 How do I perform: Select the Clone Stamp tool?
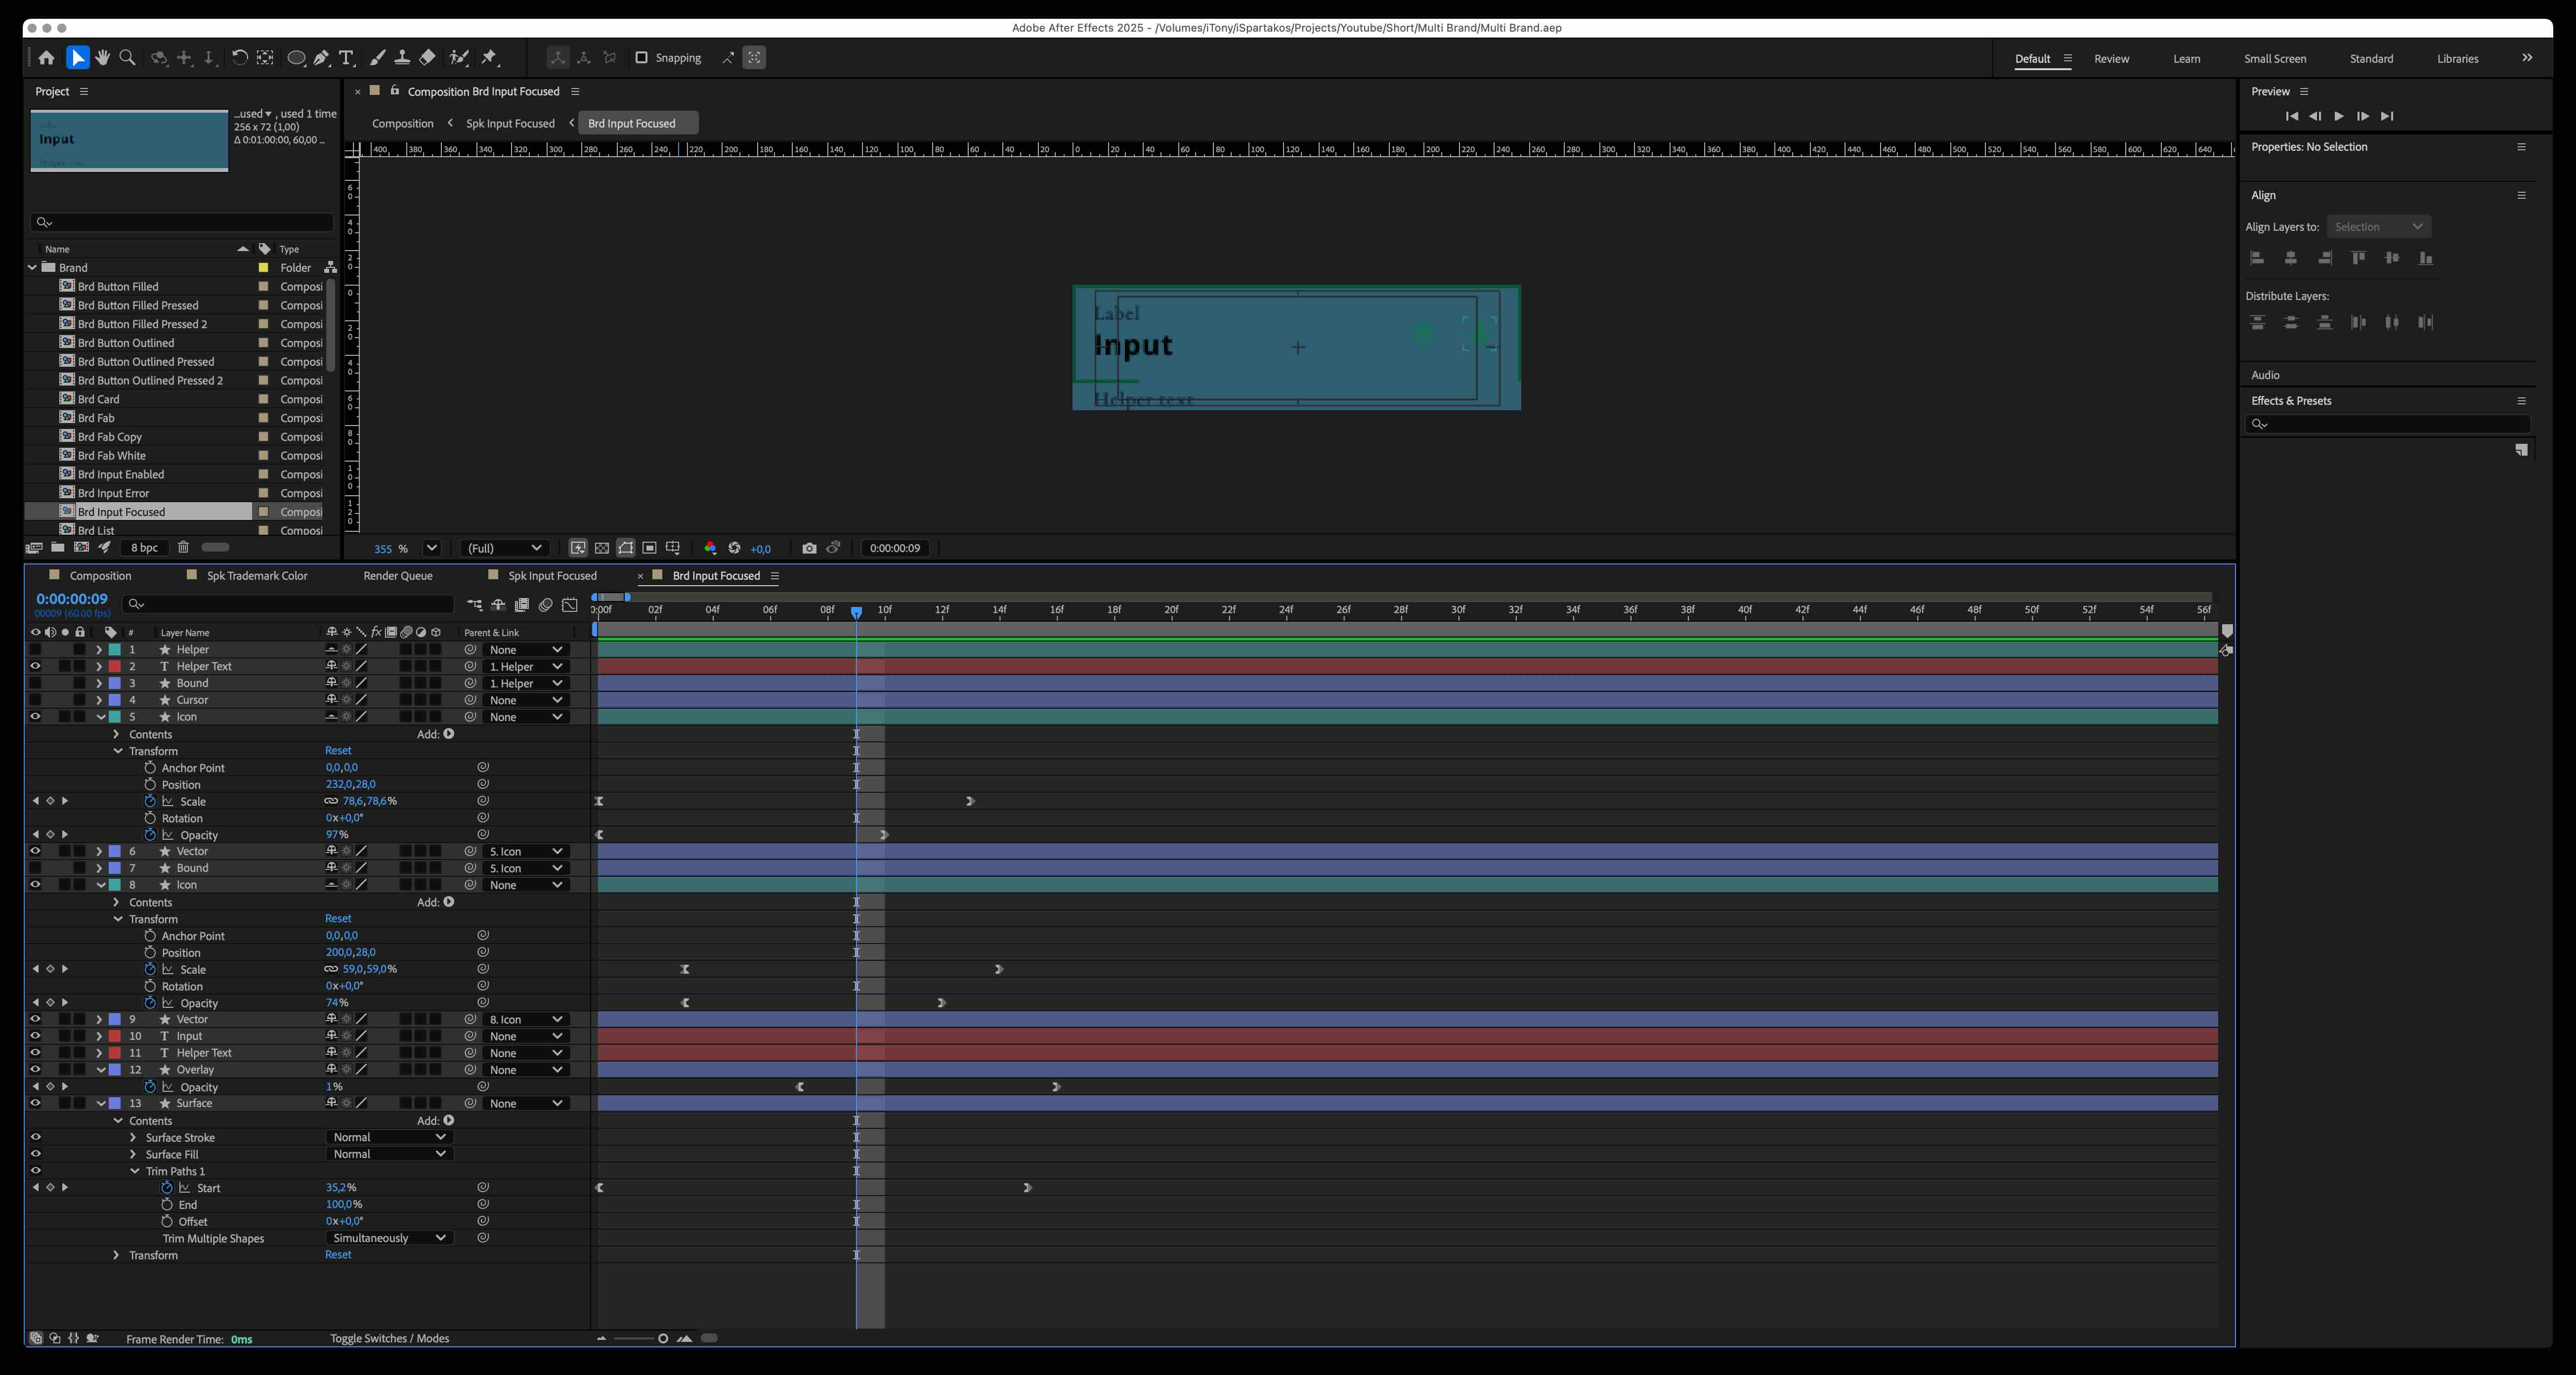click(402, 58)
